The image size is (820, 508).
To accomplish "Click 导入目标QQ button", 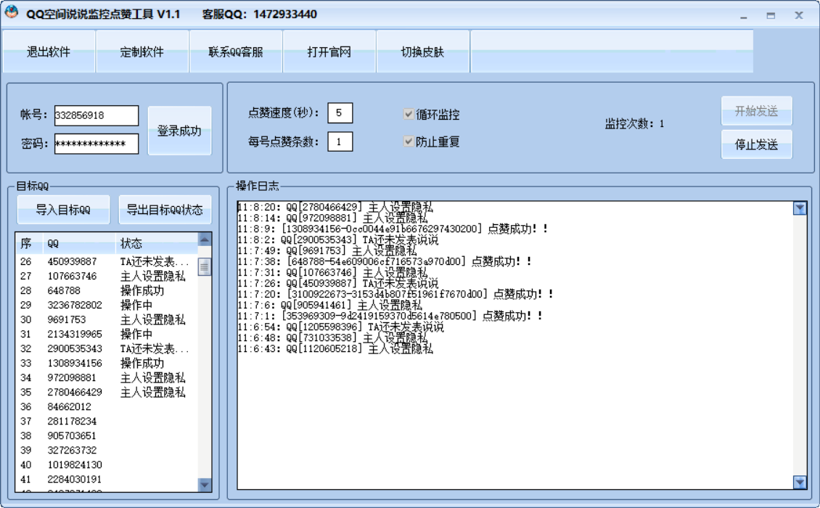I will [63, 210].
